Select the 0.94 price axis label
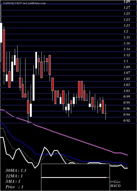This screenshot has width=137, height=191. (x=127, y=115)
